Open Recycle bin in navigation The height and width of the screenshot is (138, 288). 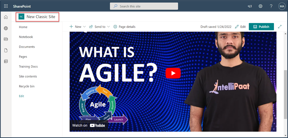(x=26, y=86)
